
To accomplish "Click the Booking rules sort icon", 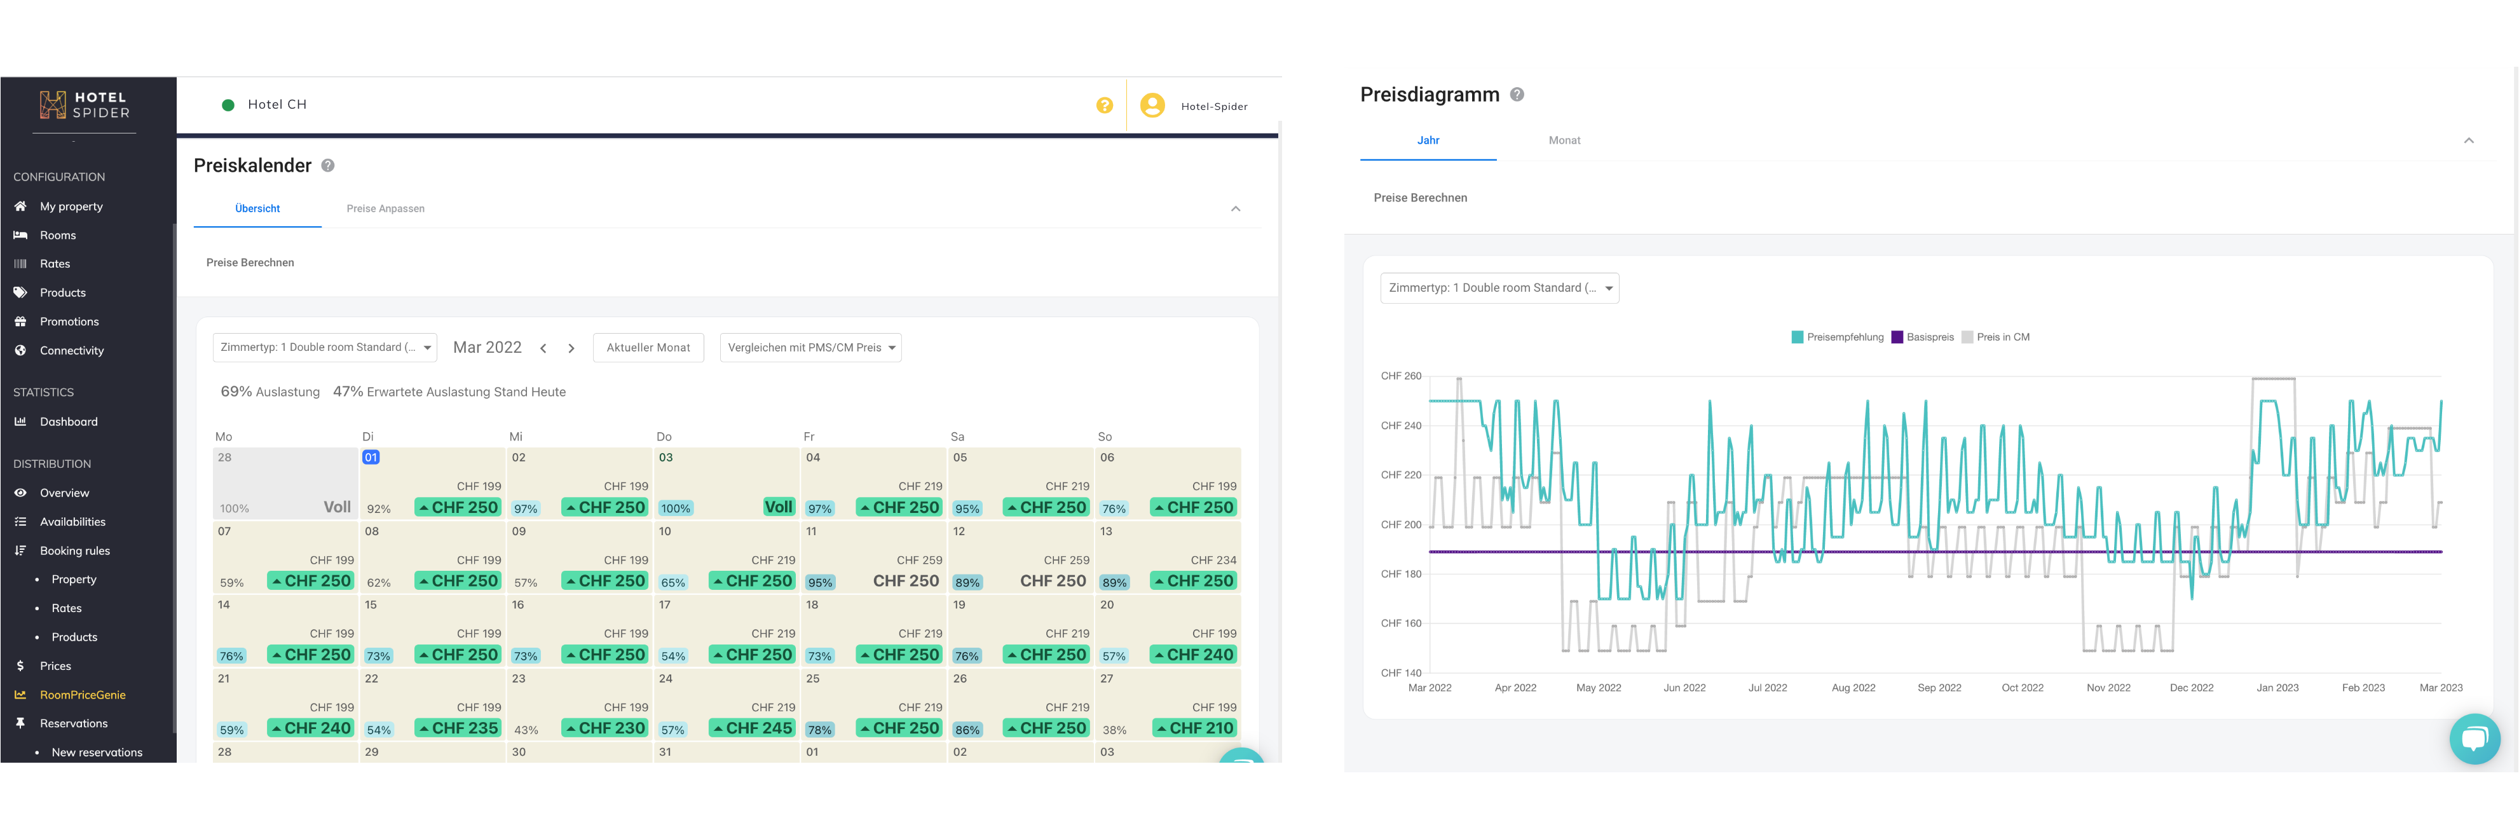I will [20, 550].
